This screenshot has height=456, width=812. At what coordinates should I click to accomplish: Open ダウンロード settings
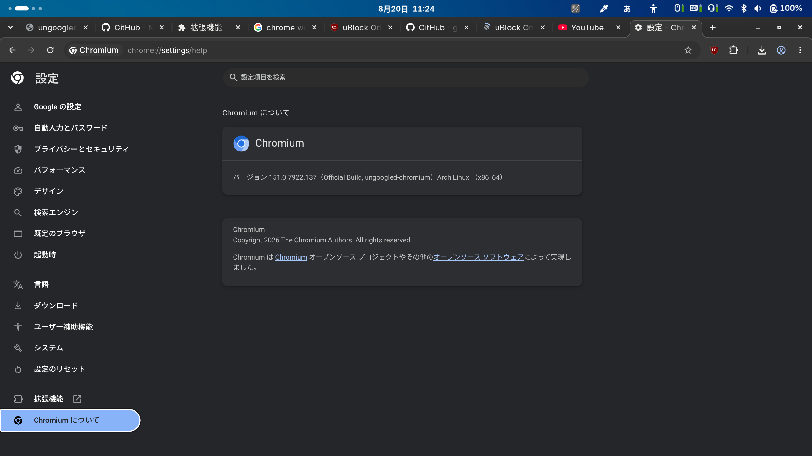tap(70, 305)
